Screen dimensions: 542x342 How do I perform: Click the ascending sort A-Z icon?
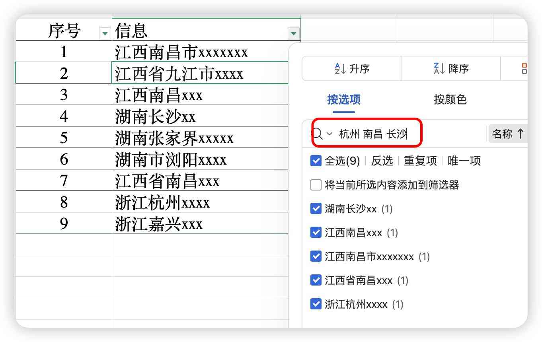(339, 68)
